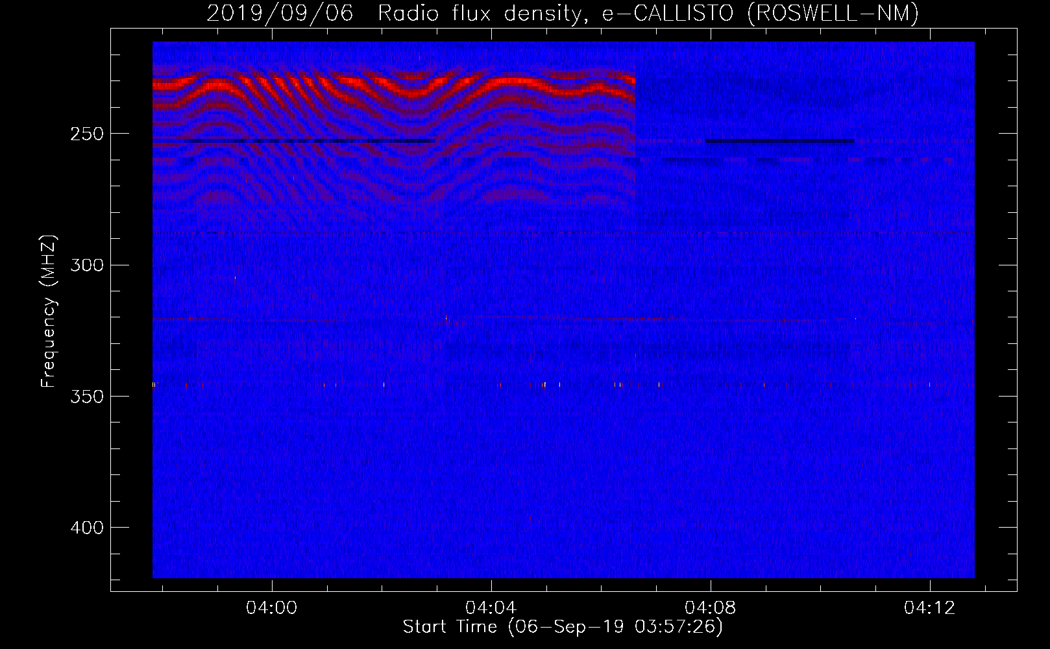Screen dimensions: 1050x649
Task: Click the "Frequency (MHZ)" axis label
Action: [49, 312]
